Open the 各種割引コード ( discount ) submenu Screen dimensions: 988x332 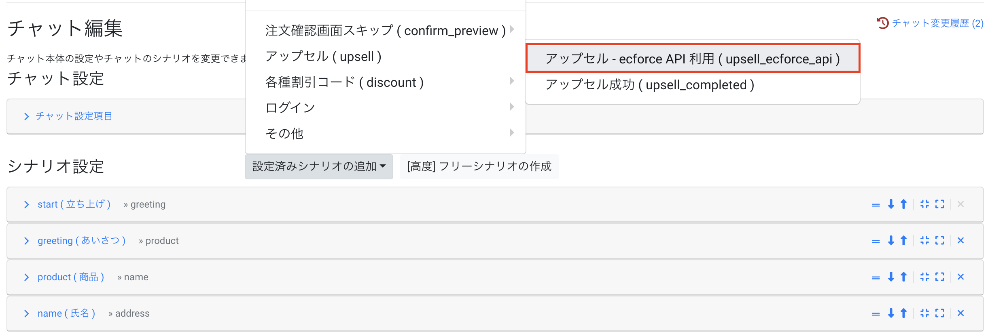pos(344,82)
